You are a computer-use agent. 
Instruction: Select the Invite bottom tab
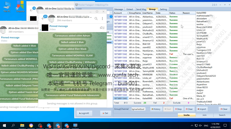click(x=187, y=115)
